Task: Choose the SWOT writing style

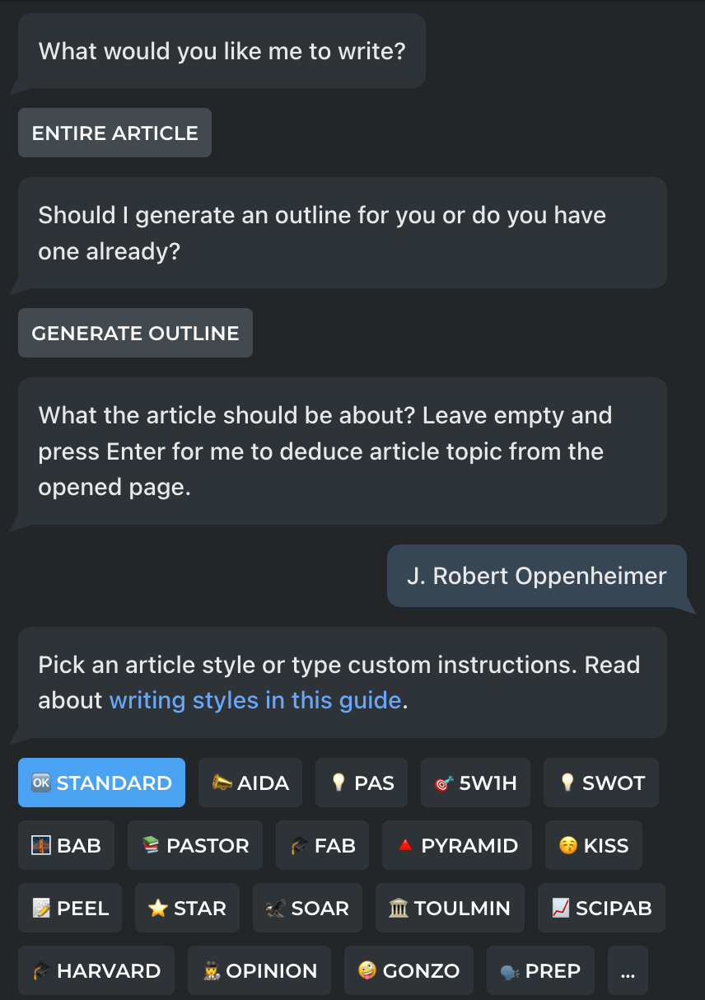Action: coord(600,783)
